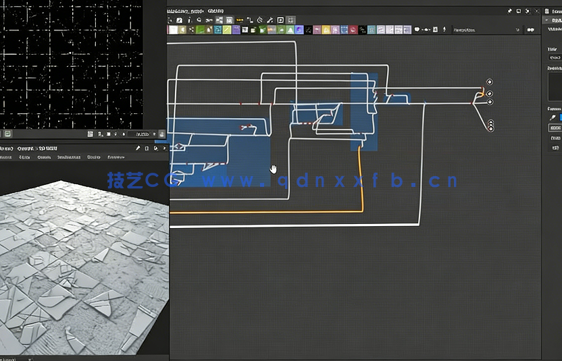The image size is (562, 361).
Task: Click the blue color swatch in the properties panel
Action: point(561,117)
